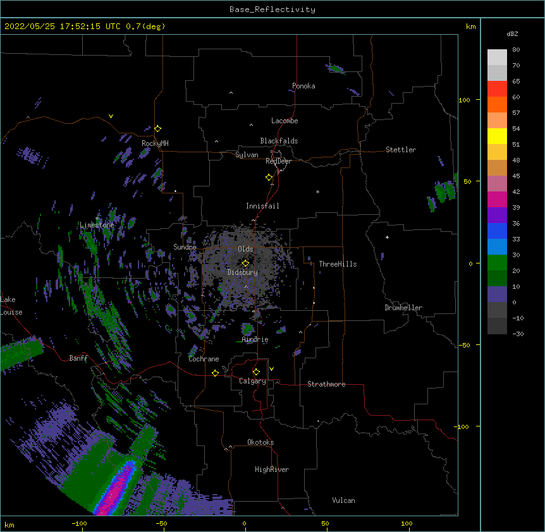545x532 pixels.
Task: Click the violet 36-39 dBZ legend swatch
Action: click(497, 215)
